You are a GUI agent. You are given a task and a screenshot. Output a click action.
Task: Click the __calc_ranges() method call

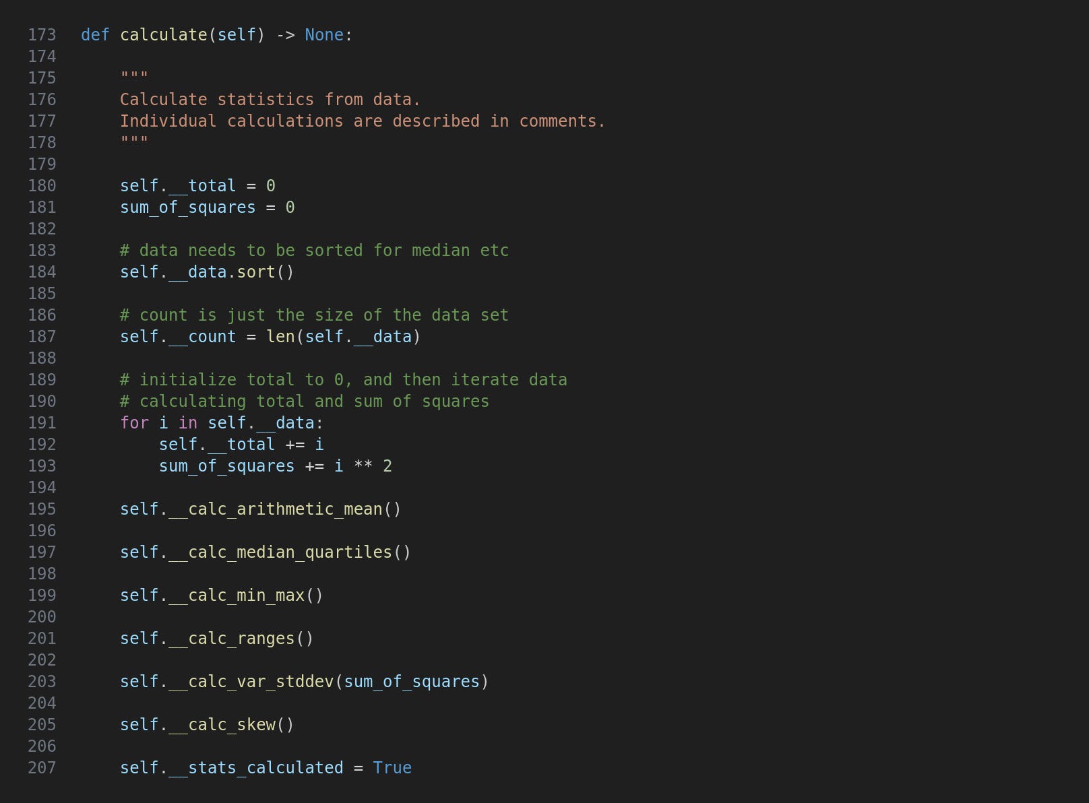pyautogui.click(x=241, y=639)
